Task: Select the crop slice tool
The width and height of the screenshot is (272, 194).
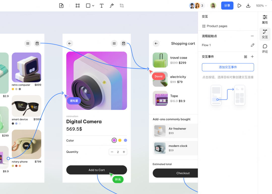Action: pos(122,6)
